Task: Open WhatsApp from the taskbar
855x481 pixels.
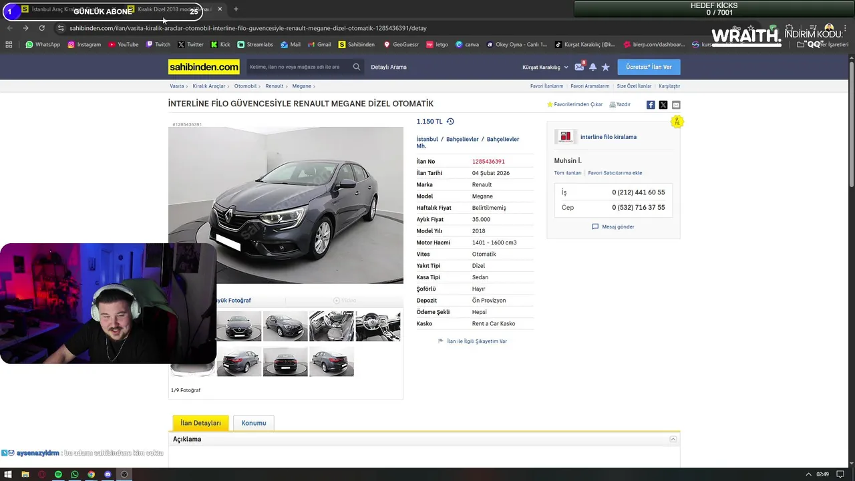Action: click(75, 474)
